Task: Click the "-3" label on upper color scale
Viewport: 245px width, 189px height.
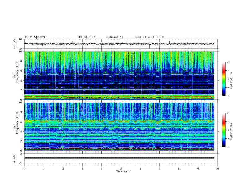Action: 228,62
